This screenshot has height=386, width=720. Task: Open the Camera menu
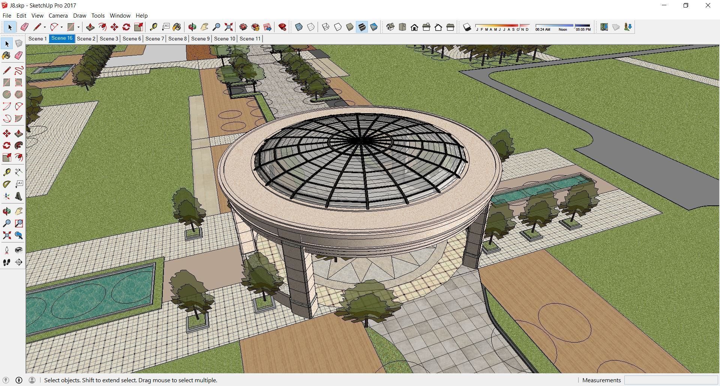58,16
